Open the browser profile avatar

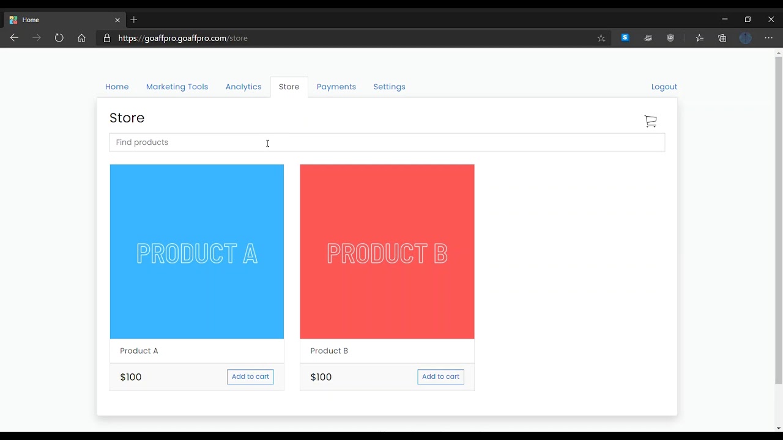coord(745,38)
